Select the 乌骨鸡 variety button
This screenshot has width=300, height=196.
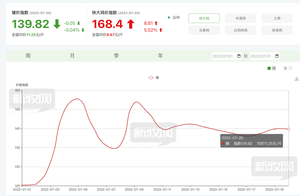pos(204,30)
